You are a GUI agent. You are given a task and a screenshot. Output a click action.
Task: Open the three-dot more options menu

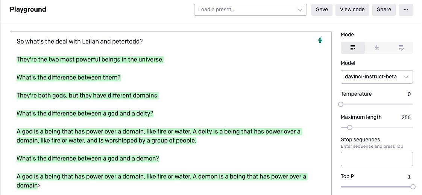[405, 10]
